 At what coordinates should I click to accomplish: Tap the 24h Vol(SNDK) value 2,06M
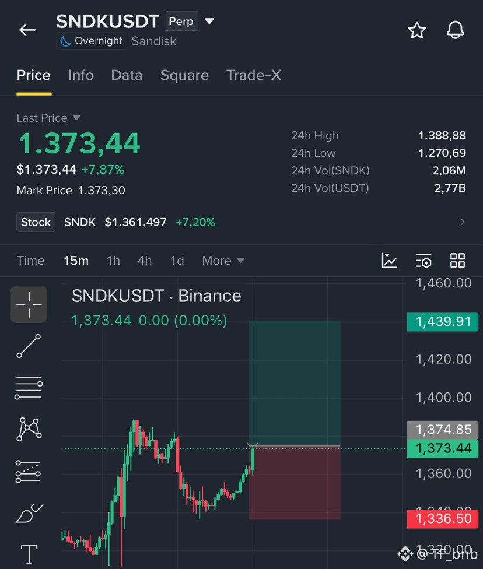449,170
